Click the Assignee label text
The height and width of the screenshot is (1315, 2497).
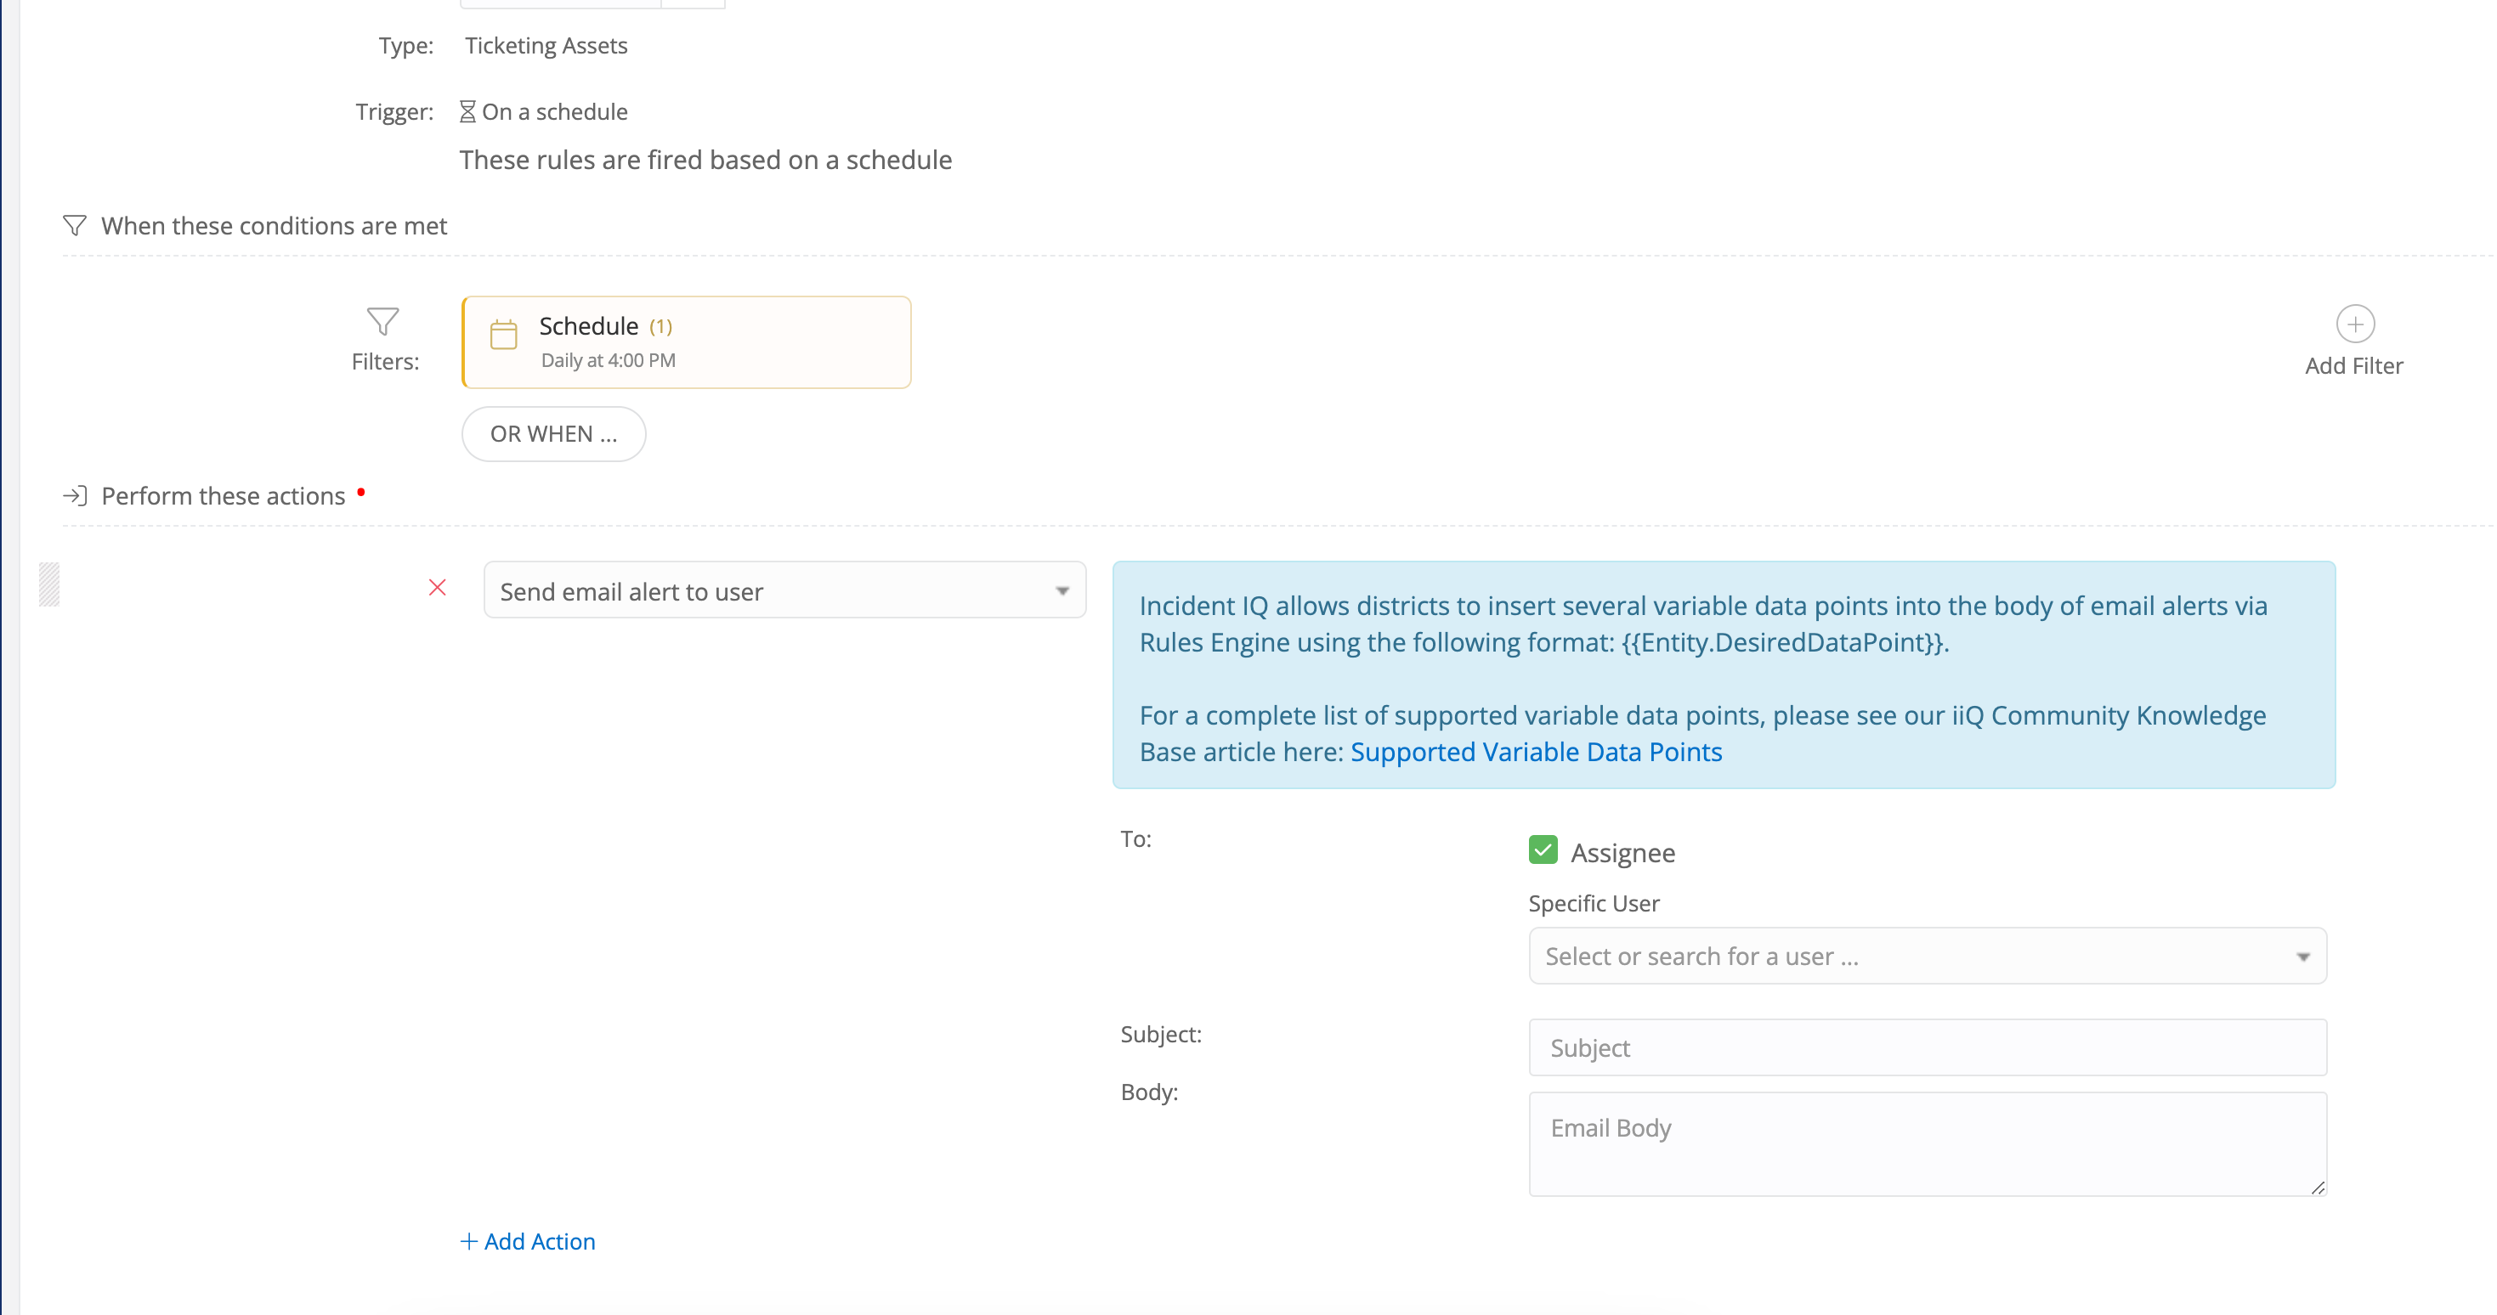1622,853
